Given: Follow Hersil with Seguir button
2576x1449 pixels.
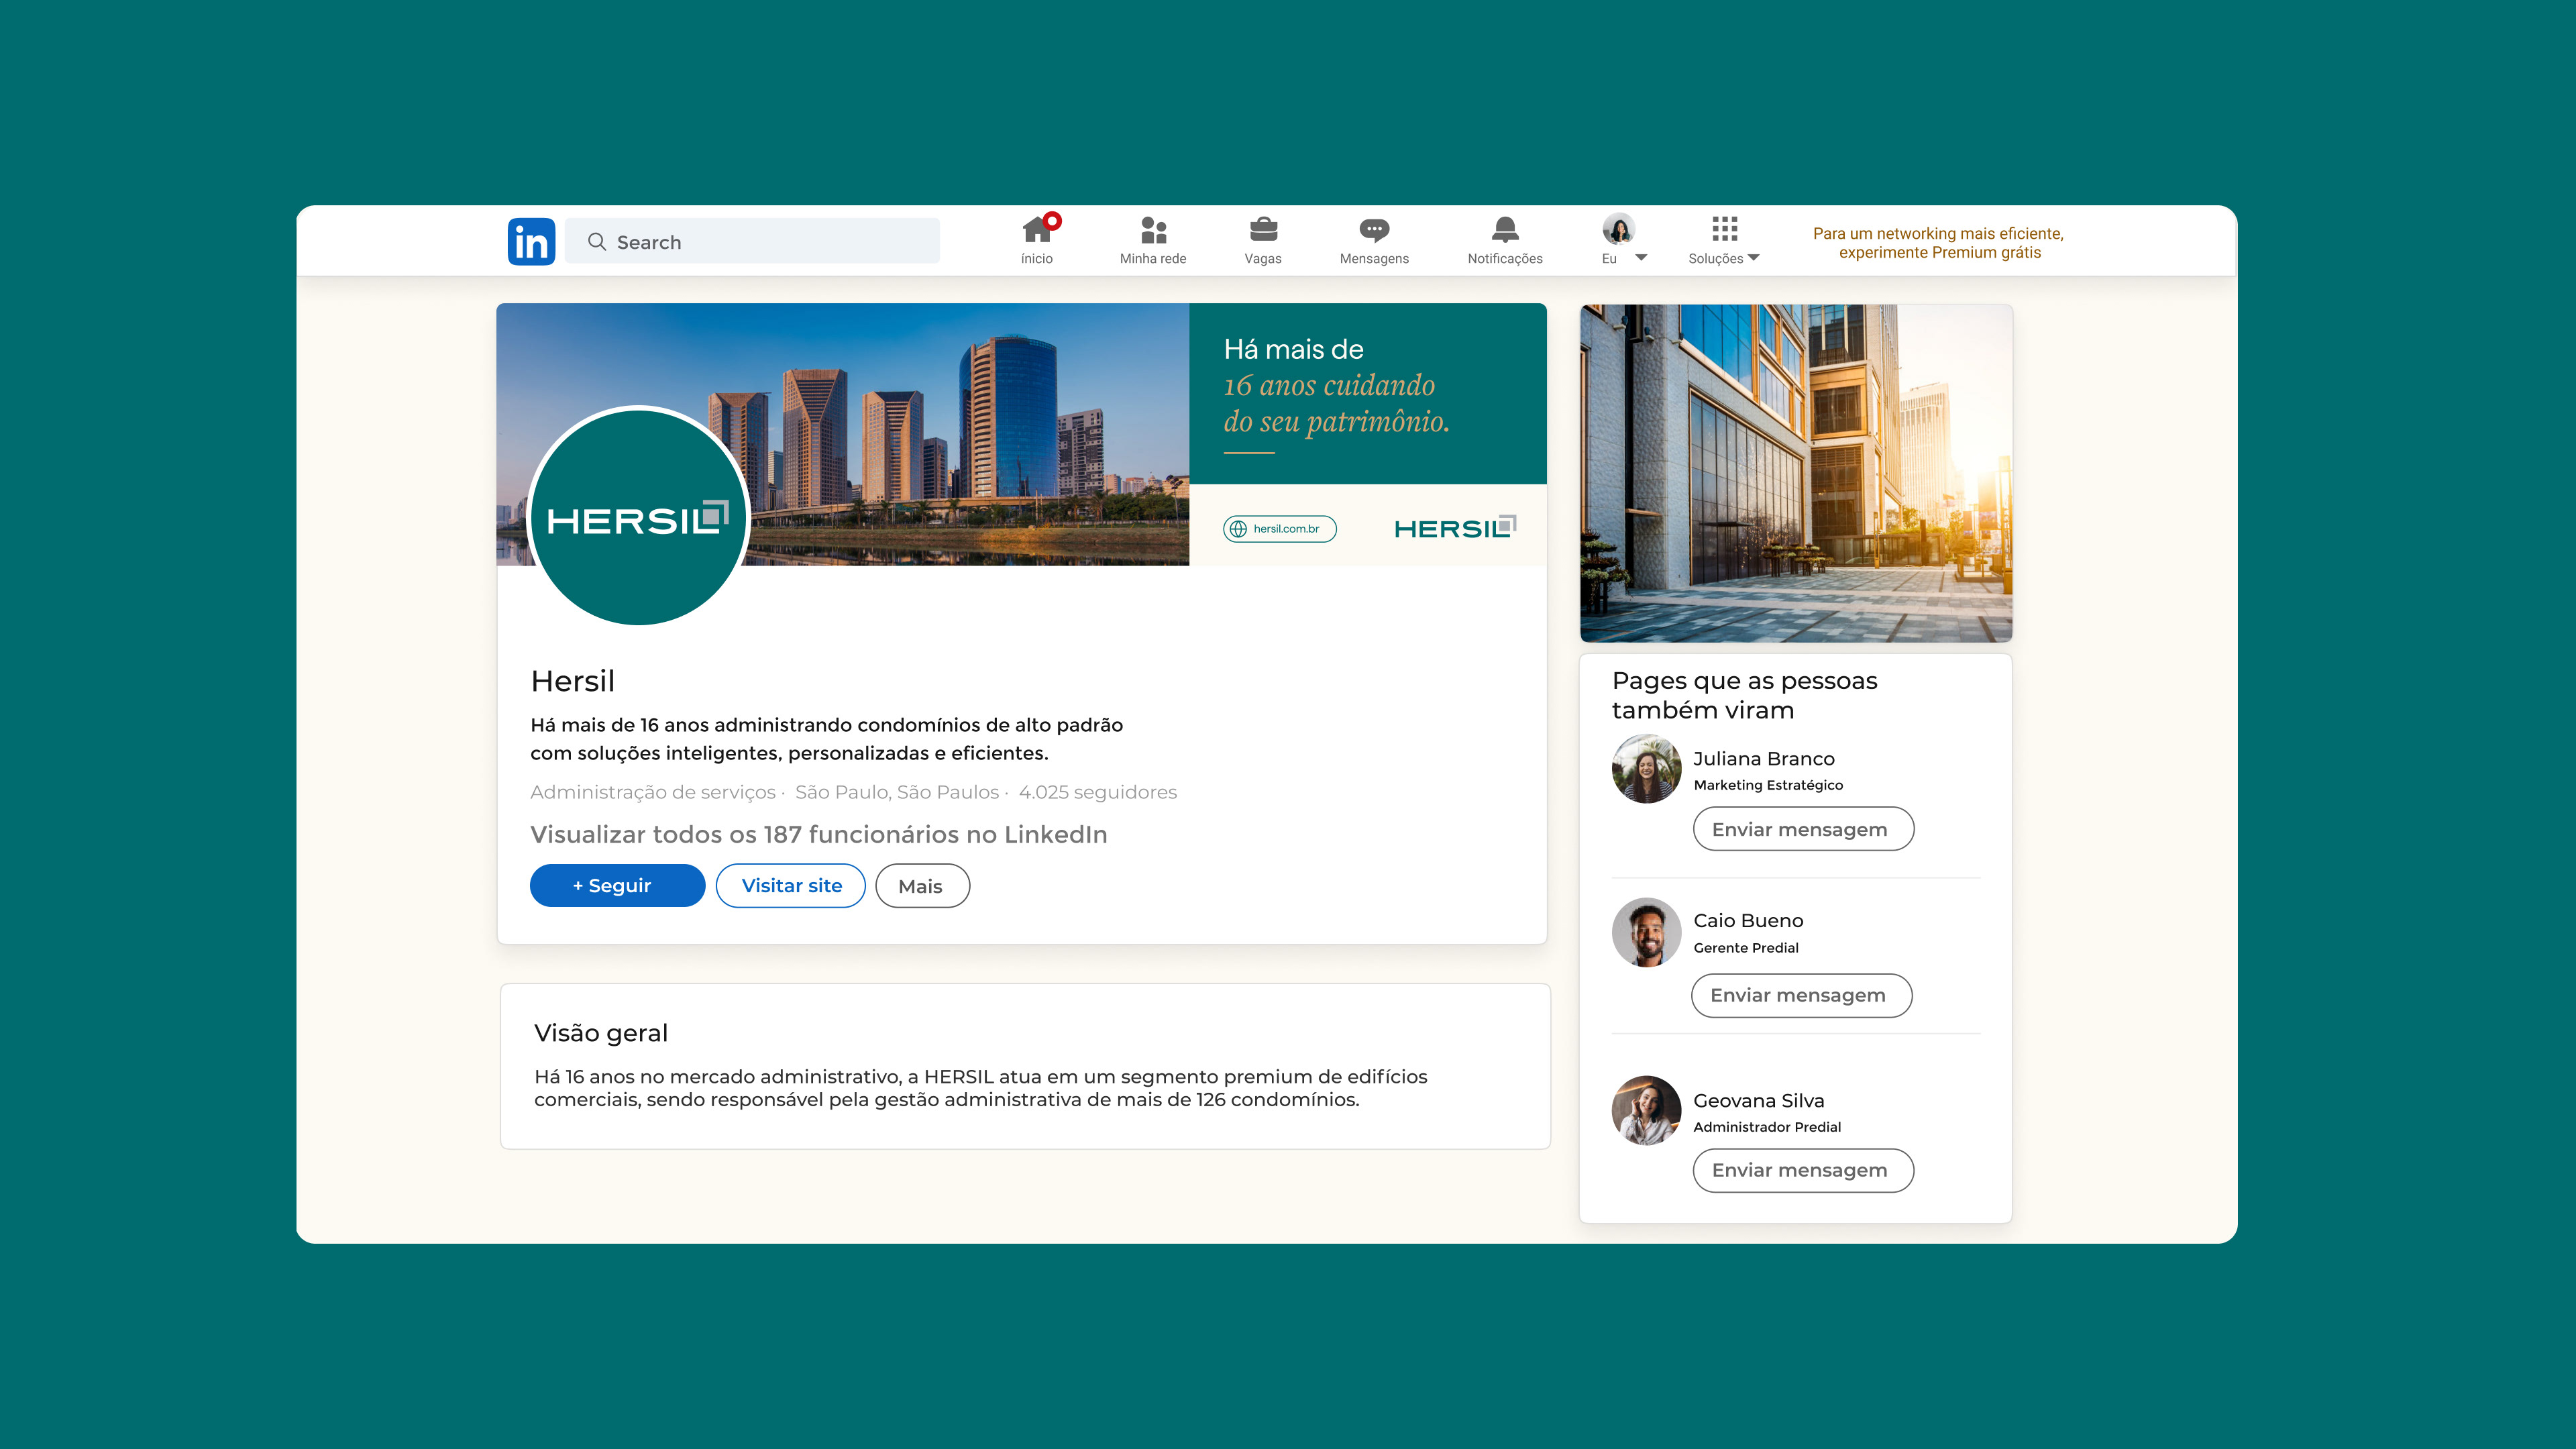Looking at the screenshot, I should click(617, 886).
